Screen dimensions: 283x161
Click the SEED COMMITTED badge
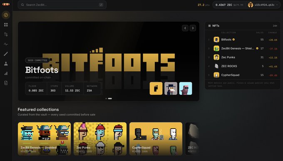pos(37,60)
